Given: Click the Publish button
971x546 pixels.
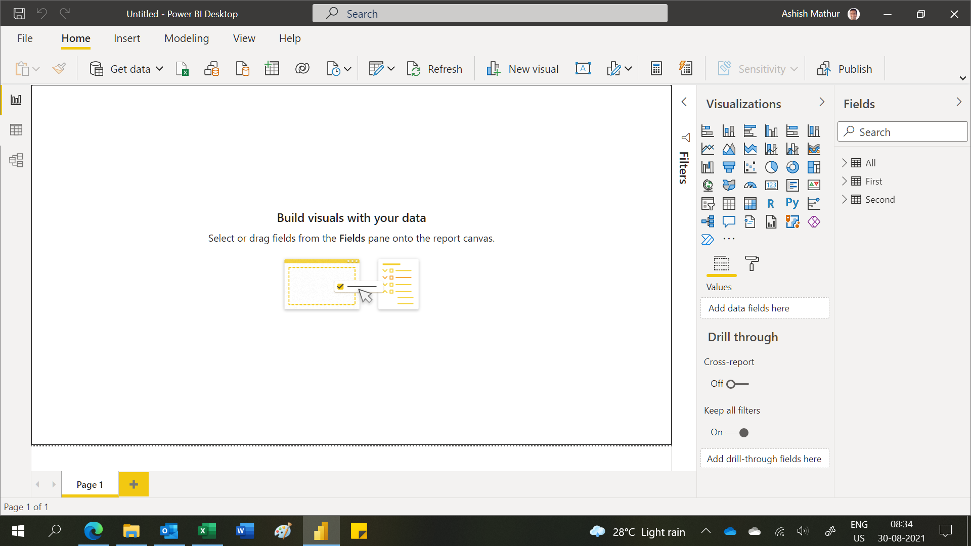Looking at the screenshot, I should 845,69.
